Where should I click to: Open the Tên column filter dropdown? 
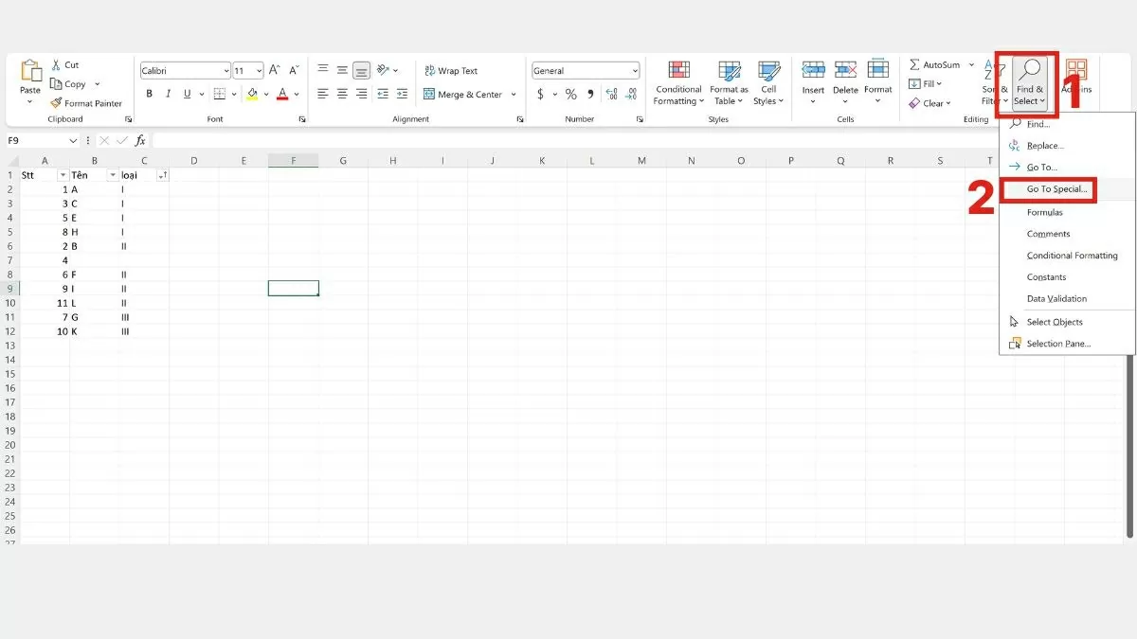click(113, 175)
